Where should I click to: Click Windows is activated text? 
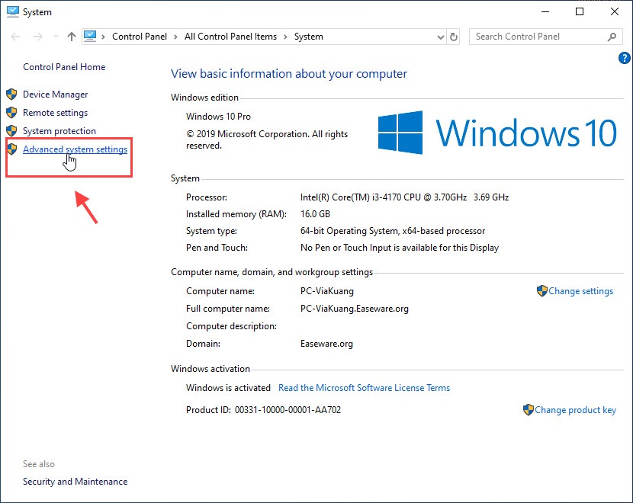click(228, 388)
